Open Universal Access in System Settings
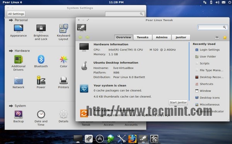 108,124
